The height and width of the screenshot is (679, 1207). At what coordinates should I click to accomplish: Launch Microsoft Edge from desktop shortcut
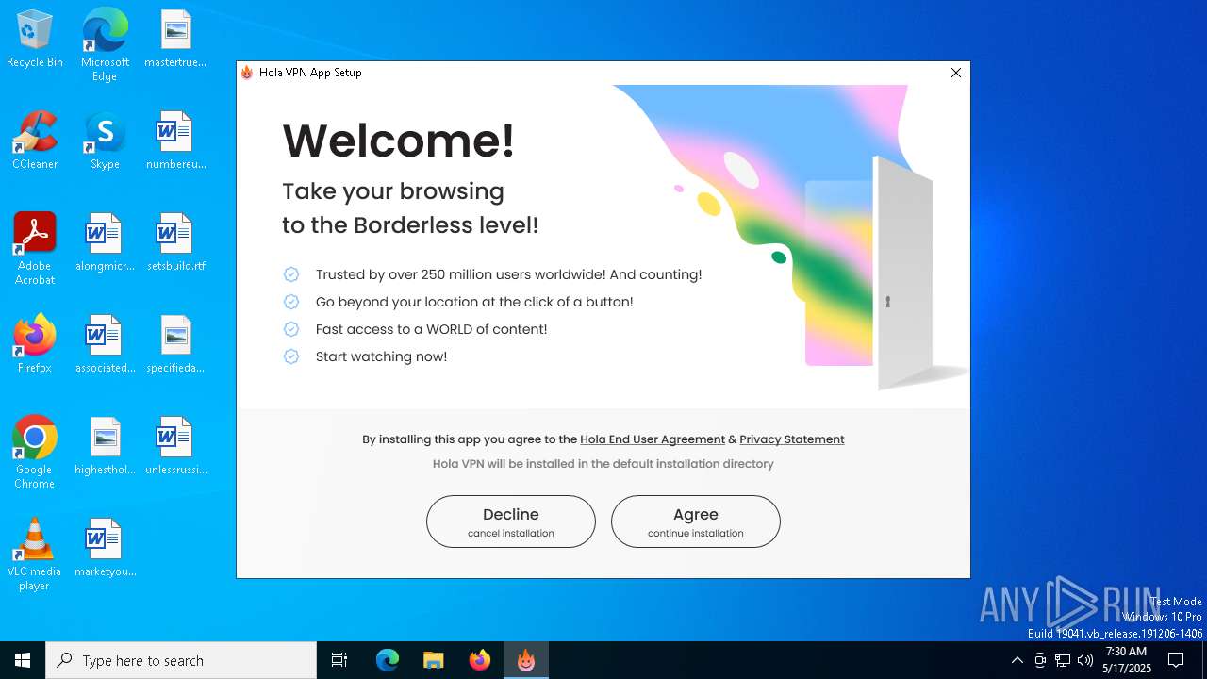[x=105, y=45]
